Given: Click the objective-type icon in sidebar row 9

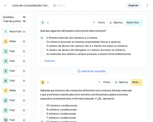Looking at the screenshot, I should click(24, 110).
